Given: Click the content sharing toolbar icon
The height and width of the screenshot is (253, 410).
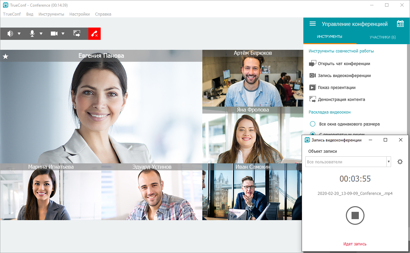Looking at the screenshot, I should 77,34.
